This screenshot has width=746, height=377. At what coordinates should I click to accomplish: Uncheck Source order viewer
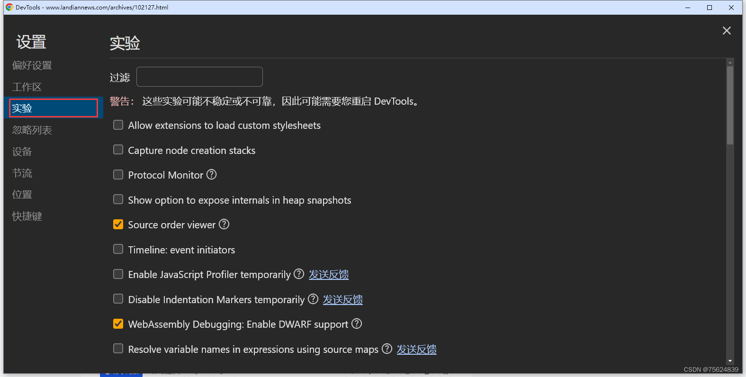[x=118, y=224]
